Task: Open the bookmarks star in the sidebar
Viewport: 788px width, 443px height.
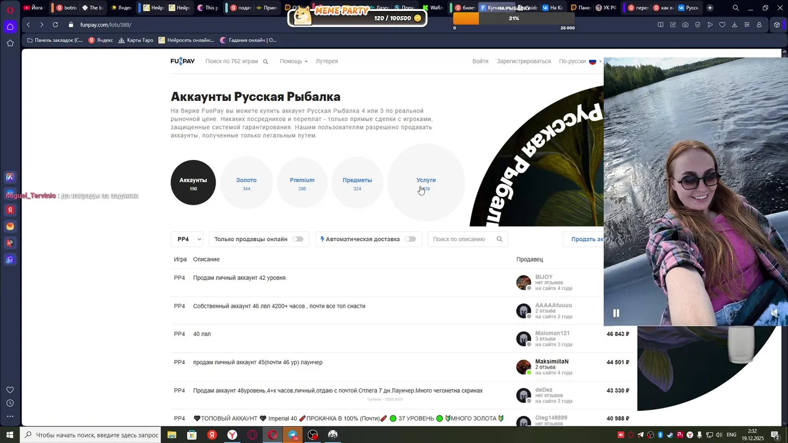Action: click(10, 43)
